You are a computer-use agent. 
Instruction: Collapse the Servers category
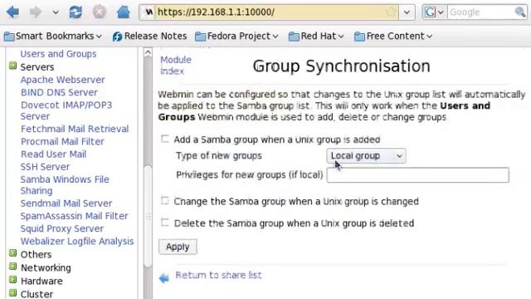click(12, 66)
